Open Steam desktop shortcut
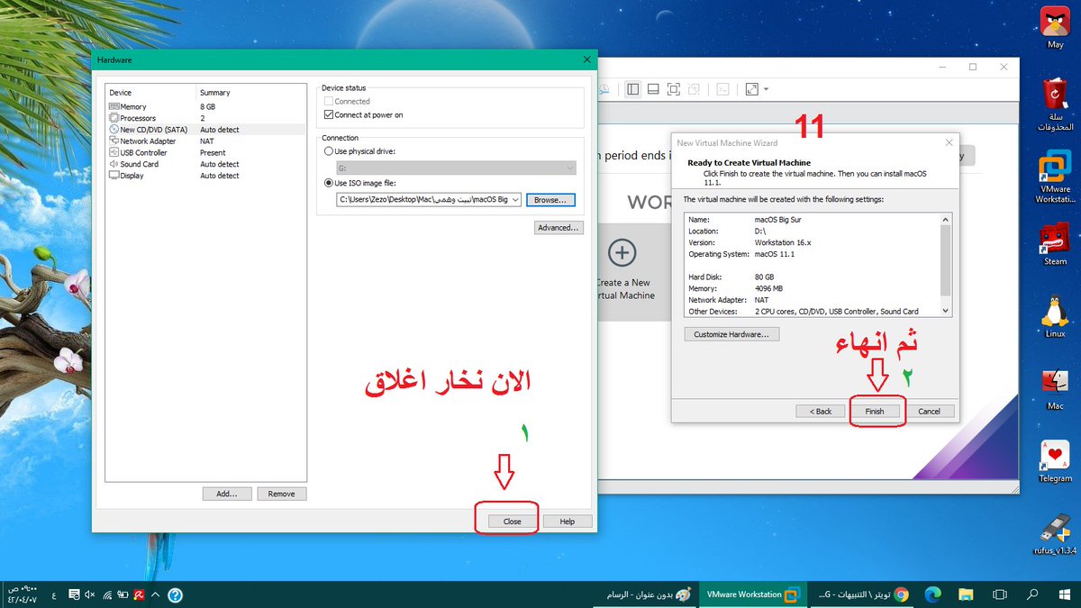The height and width of the screenshot is (608, 1081). (x=1055, y=243)
